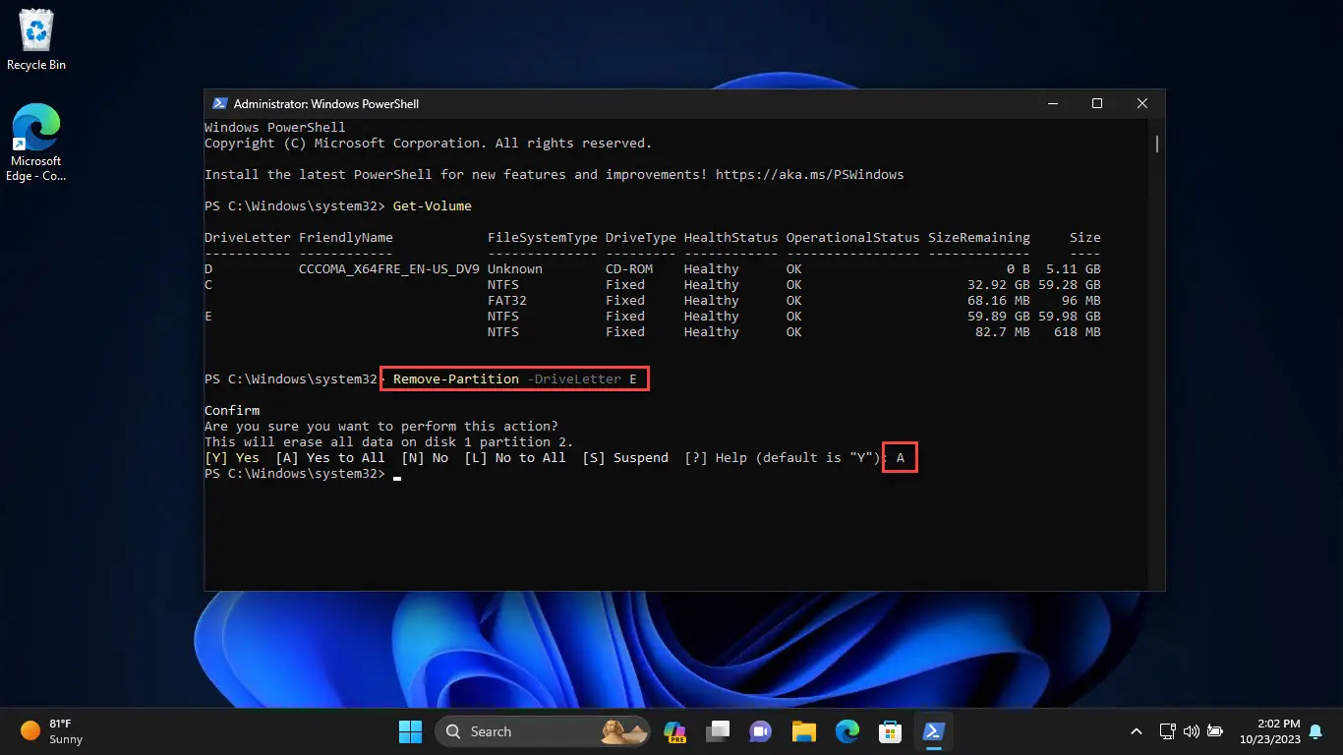
Task: Open Microsoft Store from the taskbar
Action: [x=891, y=731]
